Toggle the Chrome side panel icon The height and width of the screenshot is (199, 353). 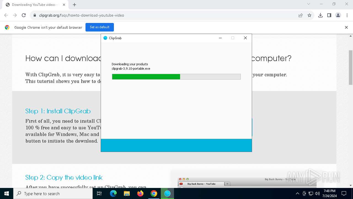point(329,15)
